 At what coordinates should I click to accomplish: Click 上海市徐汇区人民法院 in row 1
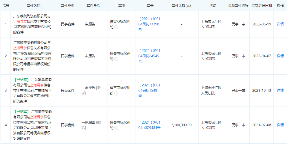point(211,24)
